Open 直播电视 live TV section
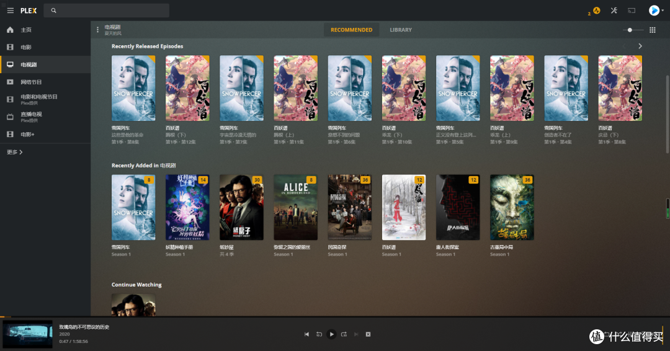This screenshot has height=351, width=670. 31,115
